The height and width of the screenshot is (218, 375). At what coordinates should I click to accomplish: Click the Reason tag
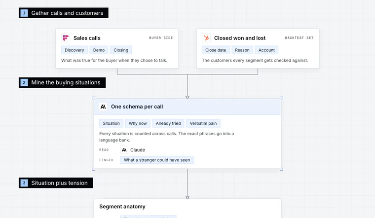pos(242,50)
